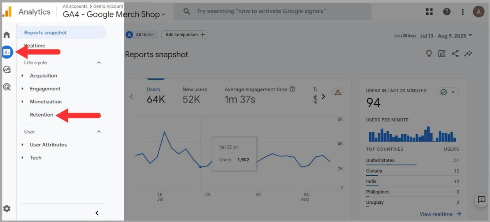Open Analytics help via question mark icon
490x222 pixels.
coord(447,11)
